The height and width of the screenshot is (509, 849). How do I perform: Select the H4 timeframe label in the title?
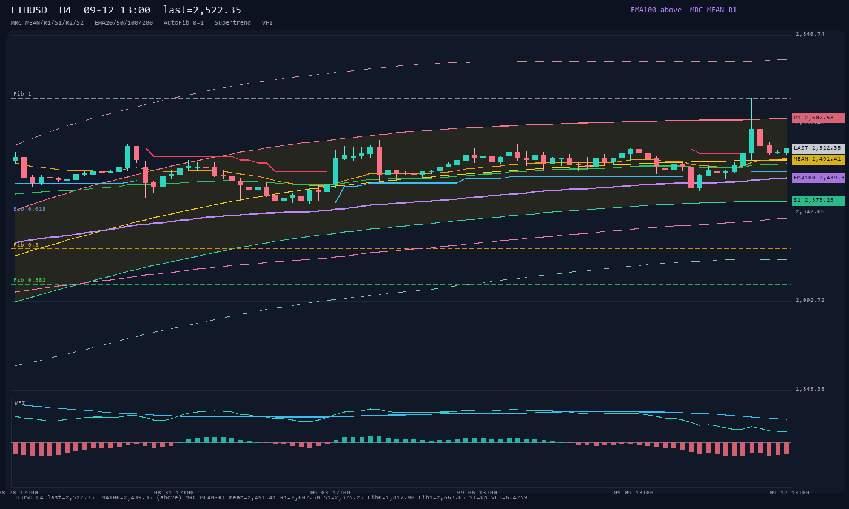tap(65, 10)
